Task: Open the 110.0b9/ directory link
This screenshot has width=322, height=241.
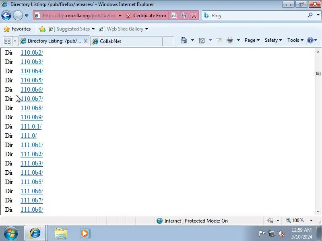Action: pyautogui.click(x=32, y=117)
